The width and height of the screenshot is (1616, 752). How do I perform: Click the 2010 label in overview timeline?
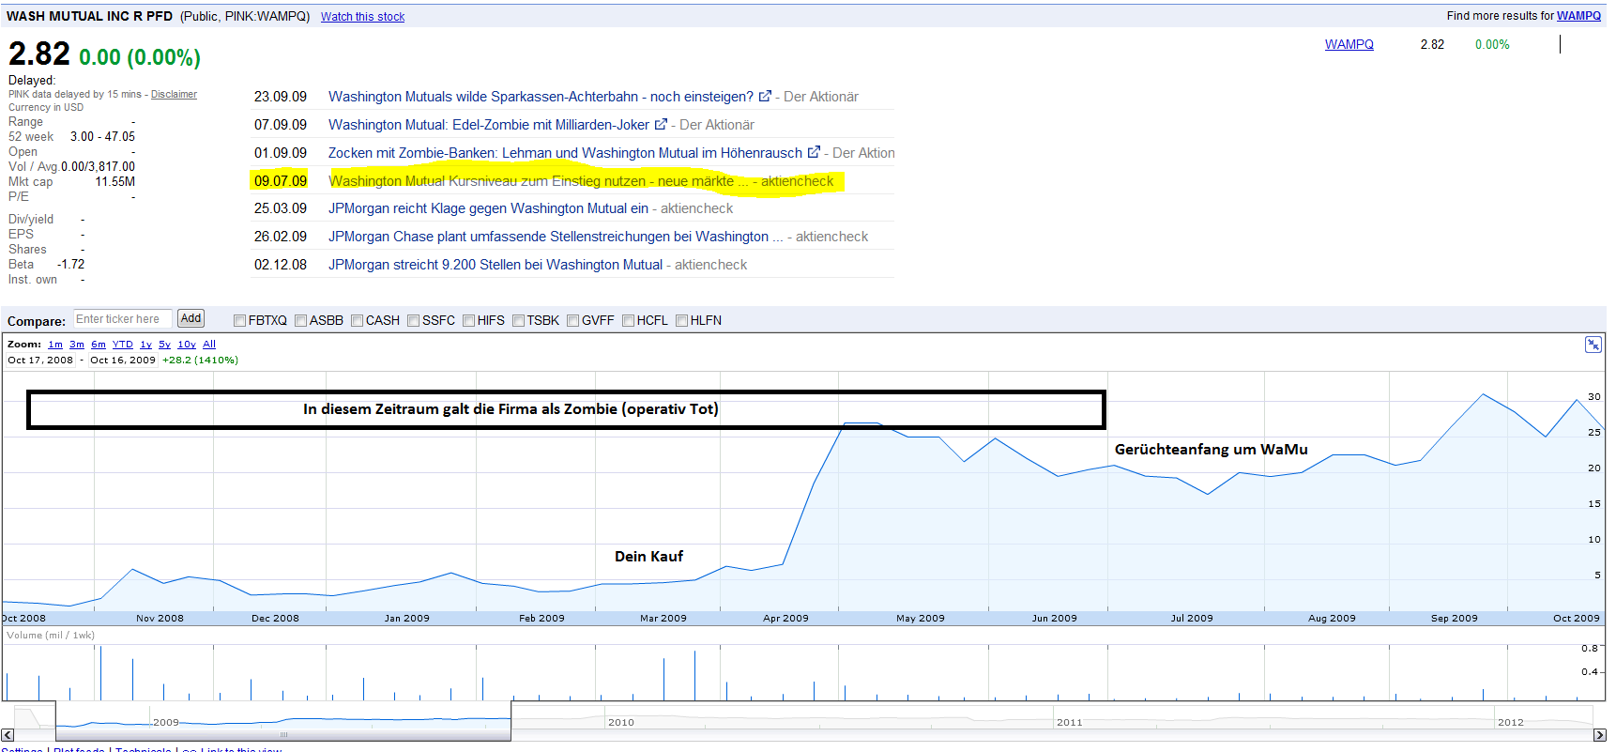pyautogui.click(x=621, y=722)
